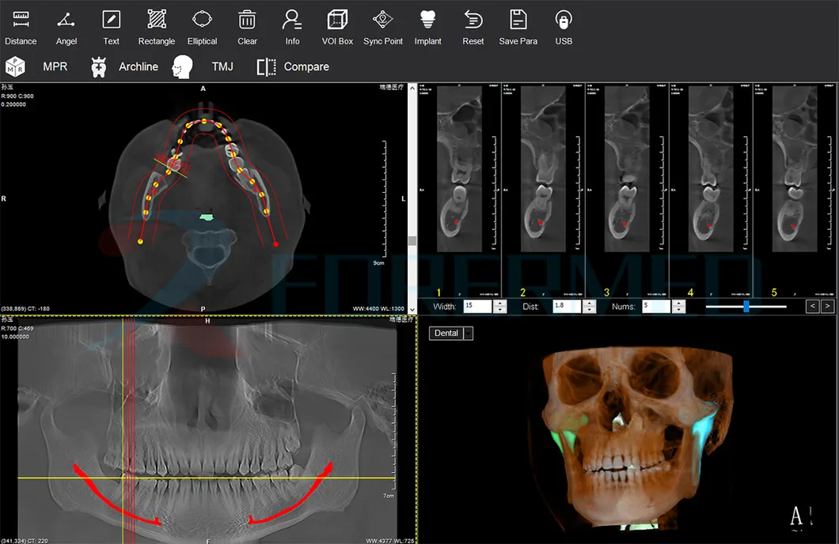839x544 pixels.
Task: Open the Implant planning tool
Action: click(427, 24)
